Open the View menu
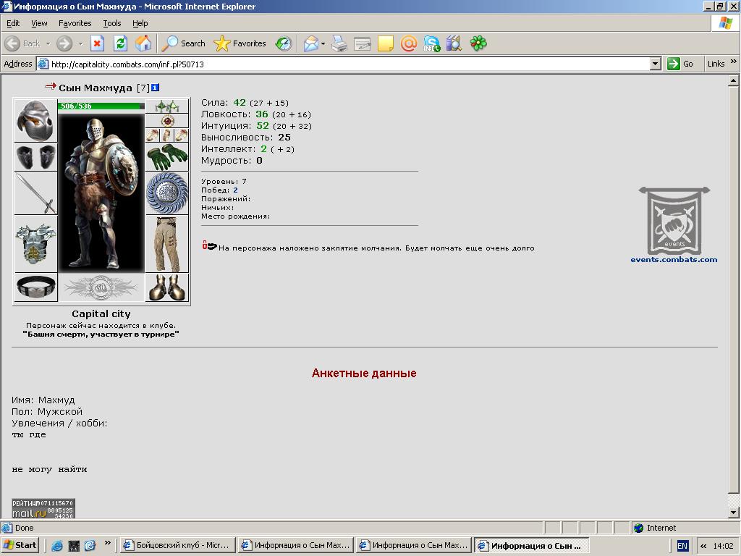The height and width of the screenshot is (556, 741). coord(39,23)
